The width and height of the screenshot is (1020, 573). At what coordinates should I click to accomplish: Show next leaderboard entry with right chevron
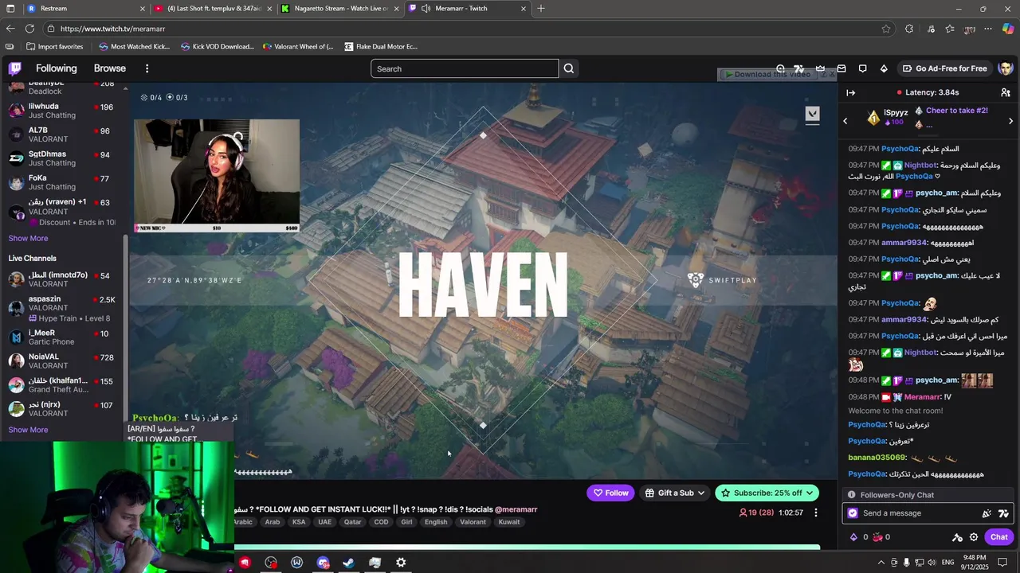pos(1010,121)
